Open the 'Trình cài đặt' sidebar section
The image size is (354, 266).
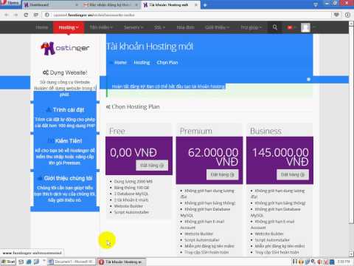click(x=65, y=110)
